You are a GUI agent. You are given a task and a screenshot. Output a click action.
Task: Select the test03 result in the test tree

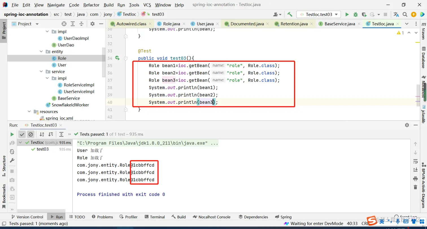[43, 149]
